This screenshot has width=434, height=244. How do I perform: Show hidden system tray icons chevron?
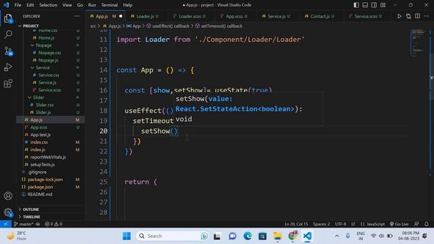pos(337,236)
